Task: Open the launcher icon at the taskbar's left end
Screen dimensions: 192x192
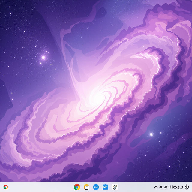Action: pos(6,187)
